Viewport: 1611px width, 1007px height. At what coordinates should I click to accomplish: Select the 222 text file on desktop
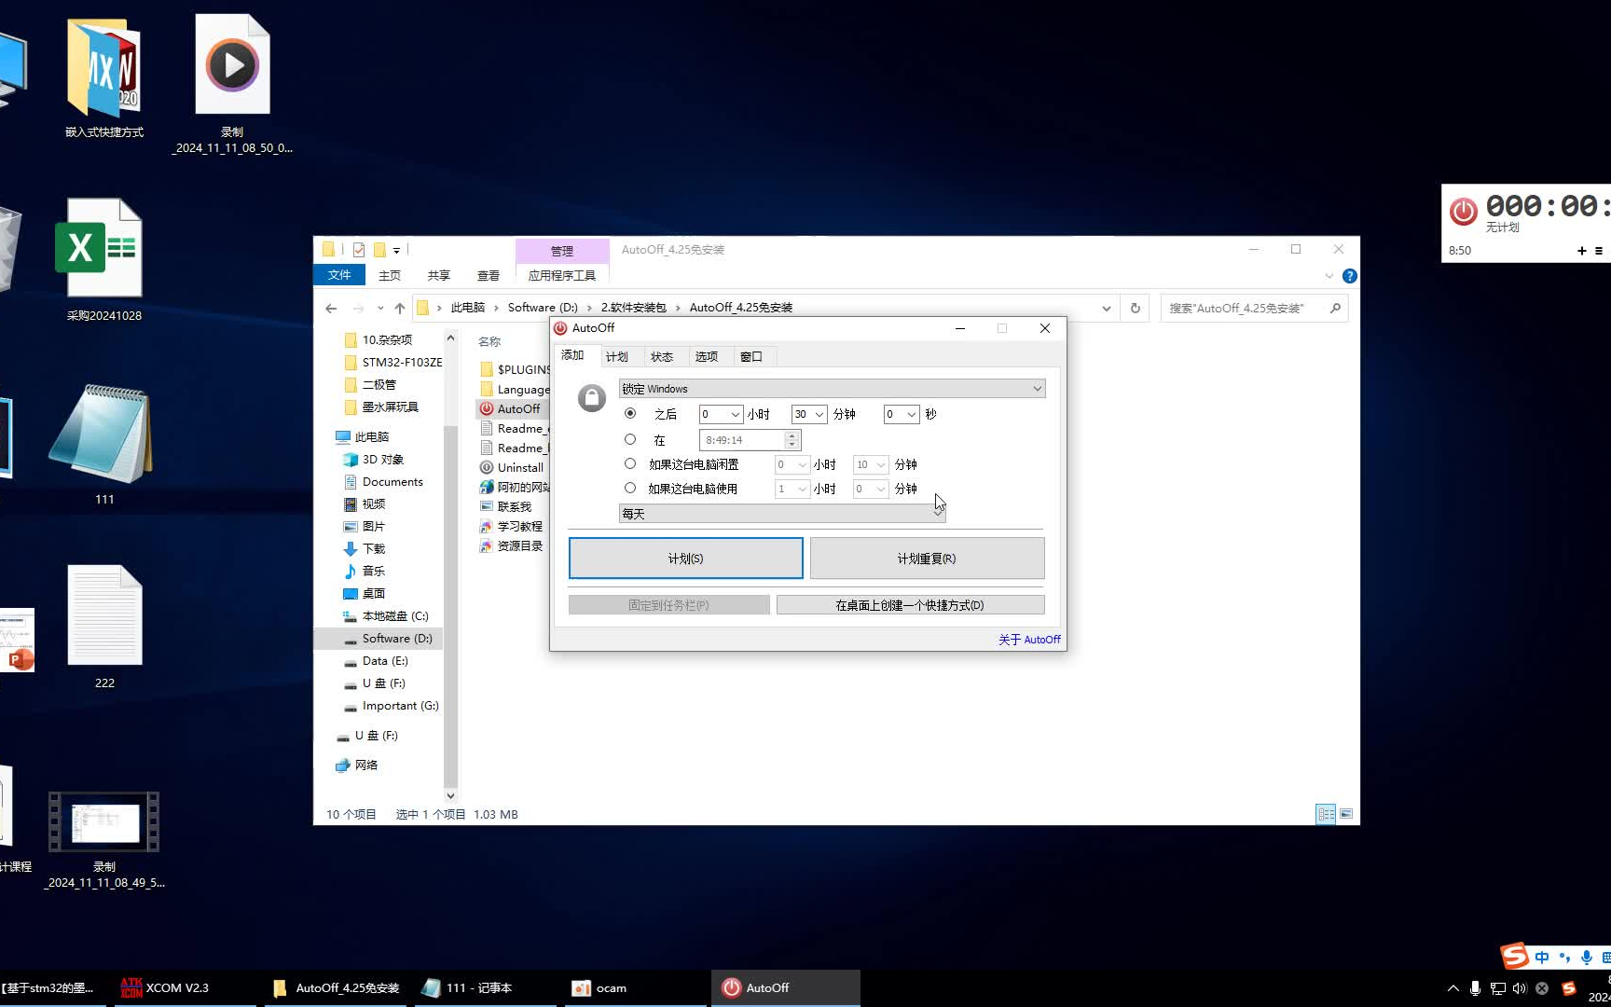[x=104, y=627]
